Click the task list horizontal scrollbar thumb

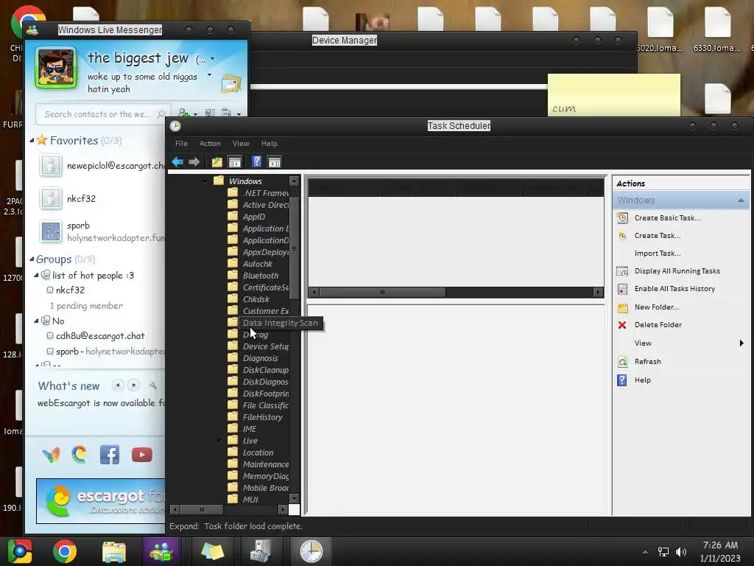[x=383, y=292]
